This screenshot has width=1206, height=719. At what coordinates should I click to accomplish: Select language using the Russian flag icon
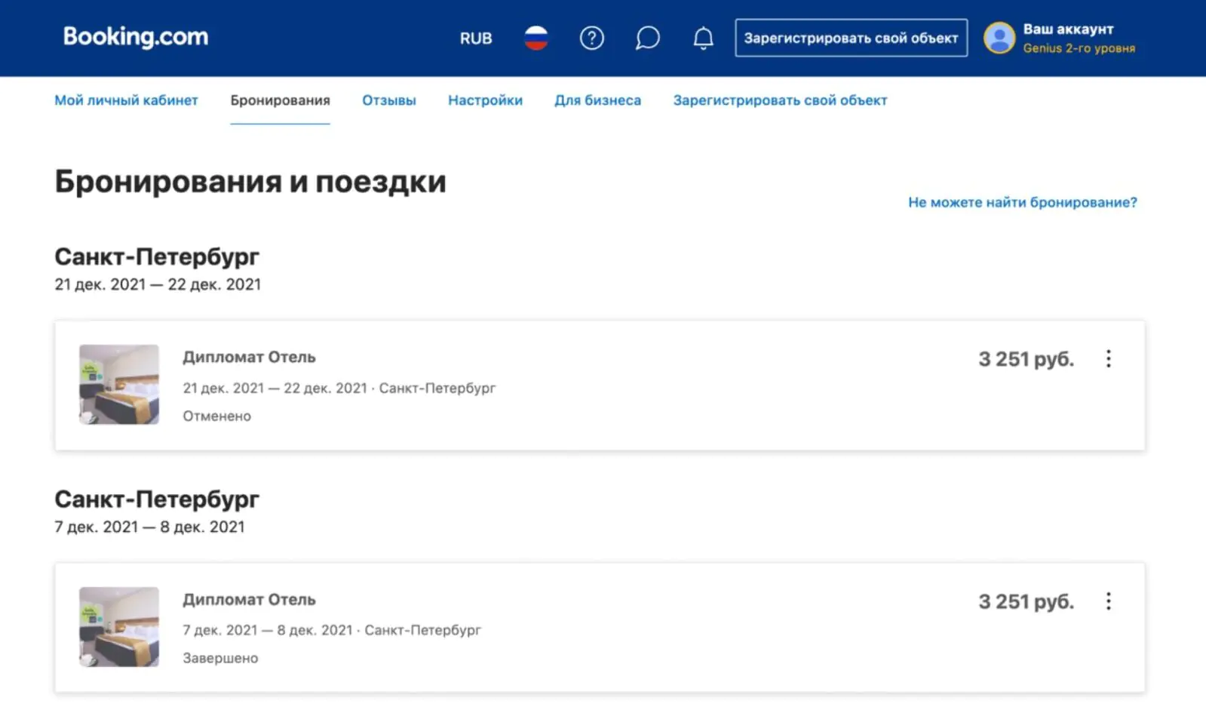point(536,38)
